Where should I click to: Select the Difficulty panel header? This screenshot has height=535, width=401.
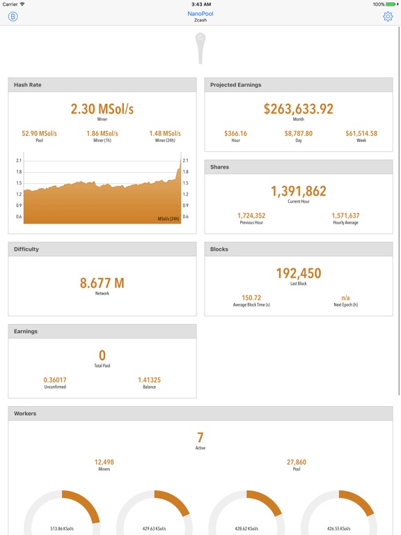coord(102,249)
